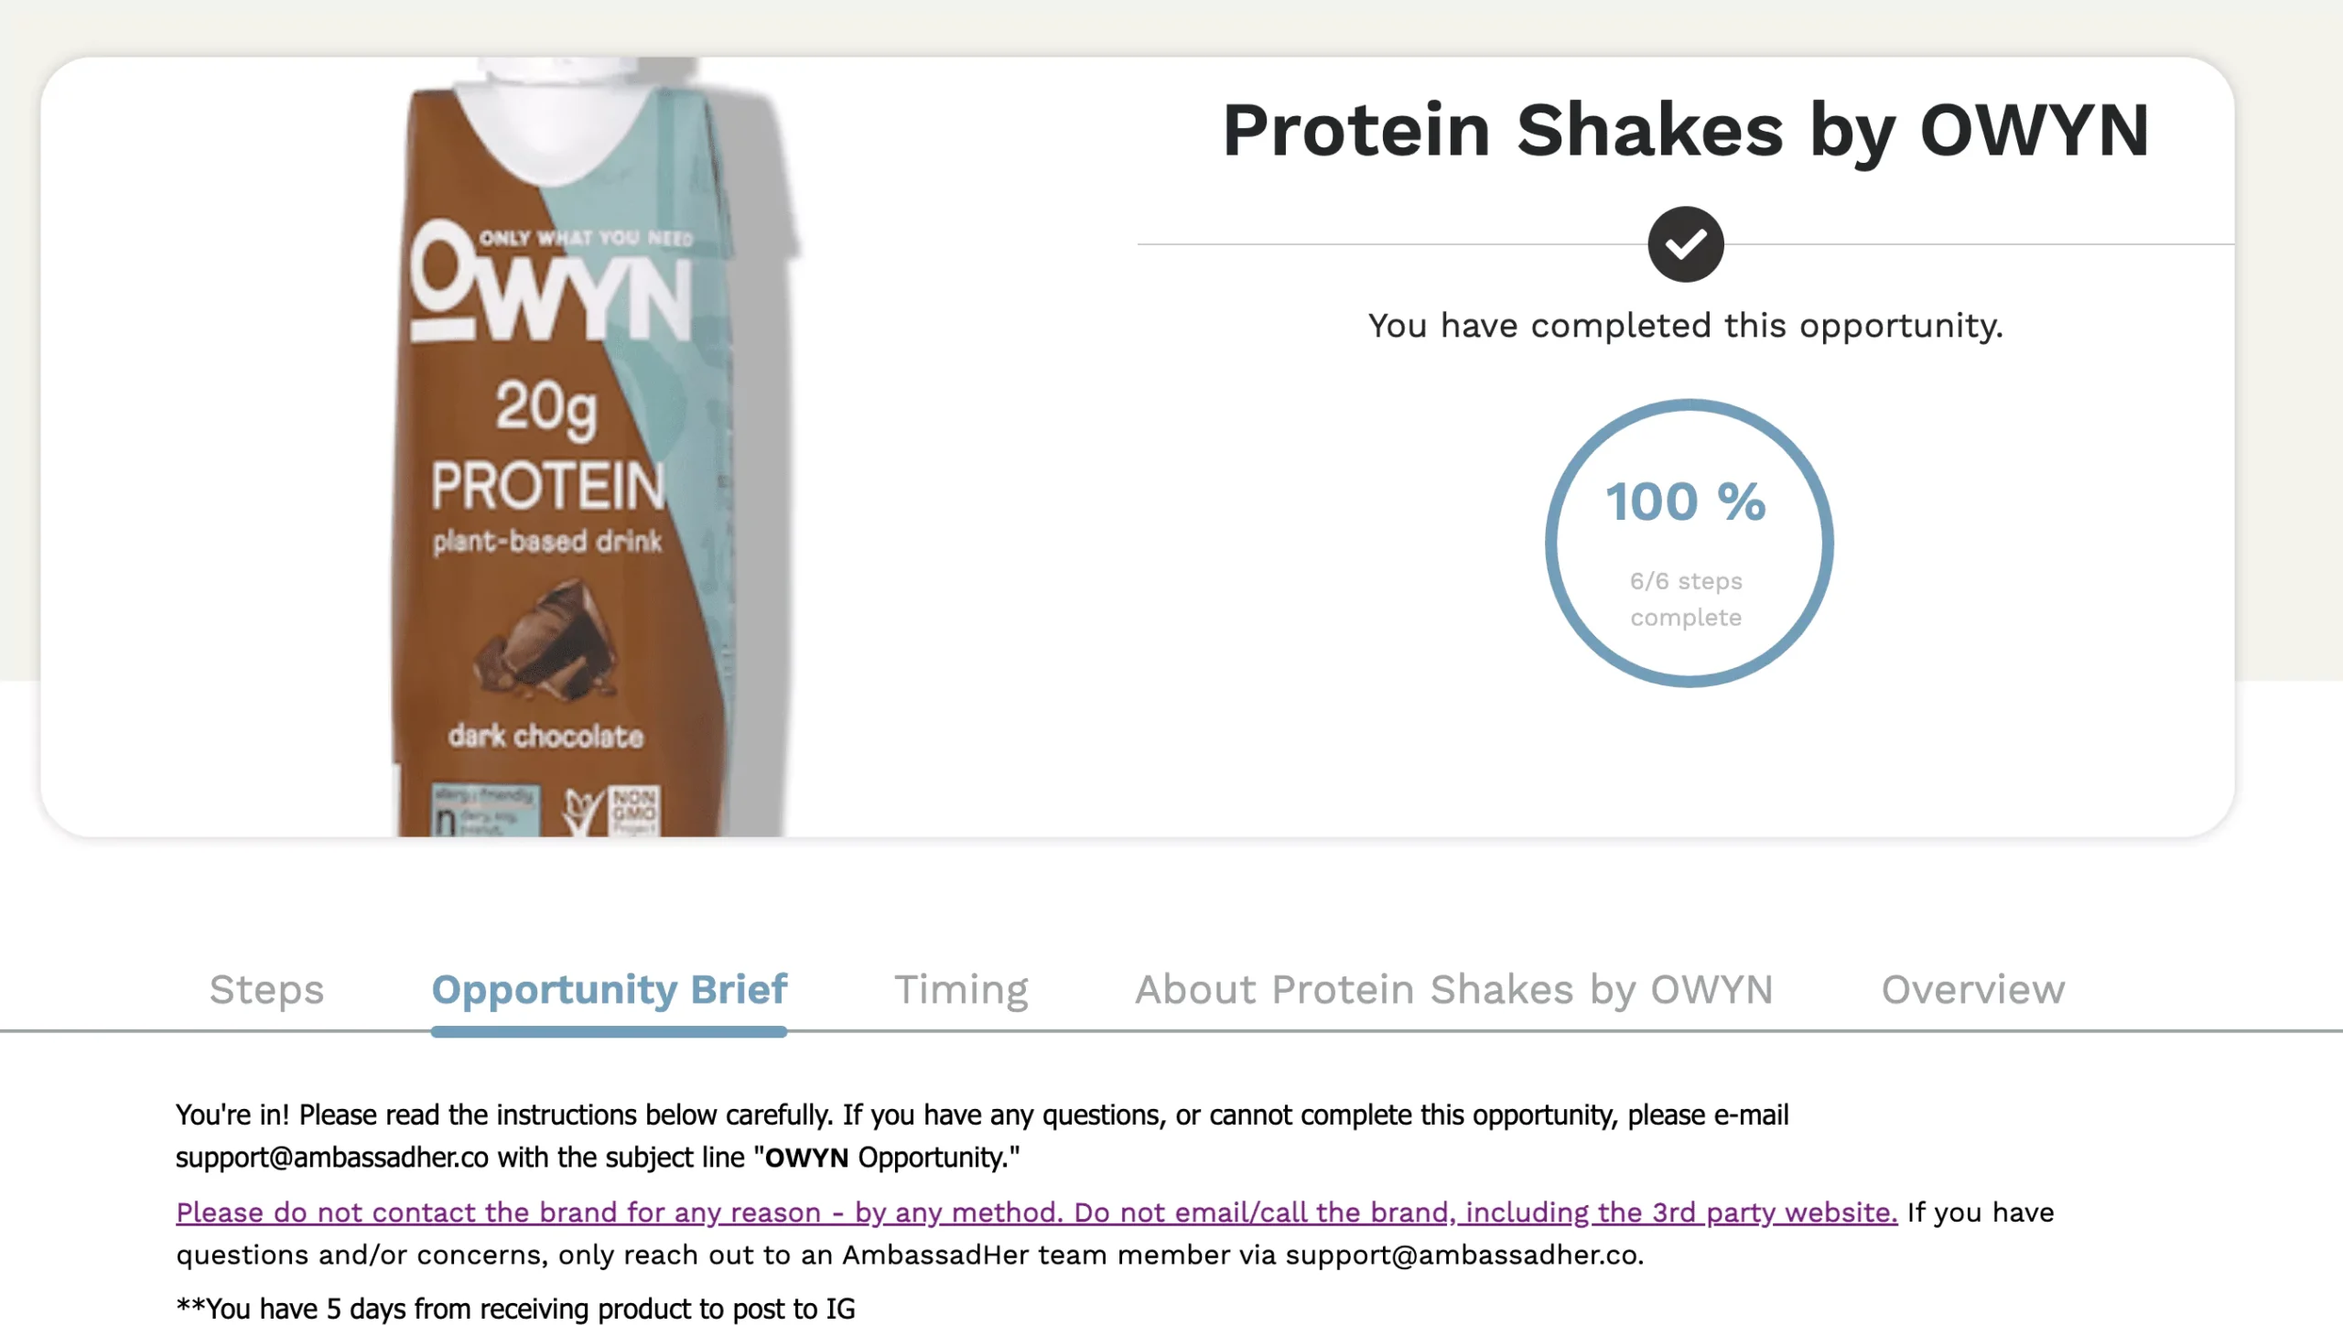Go to the Overview tab

[1973, 989]
